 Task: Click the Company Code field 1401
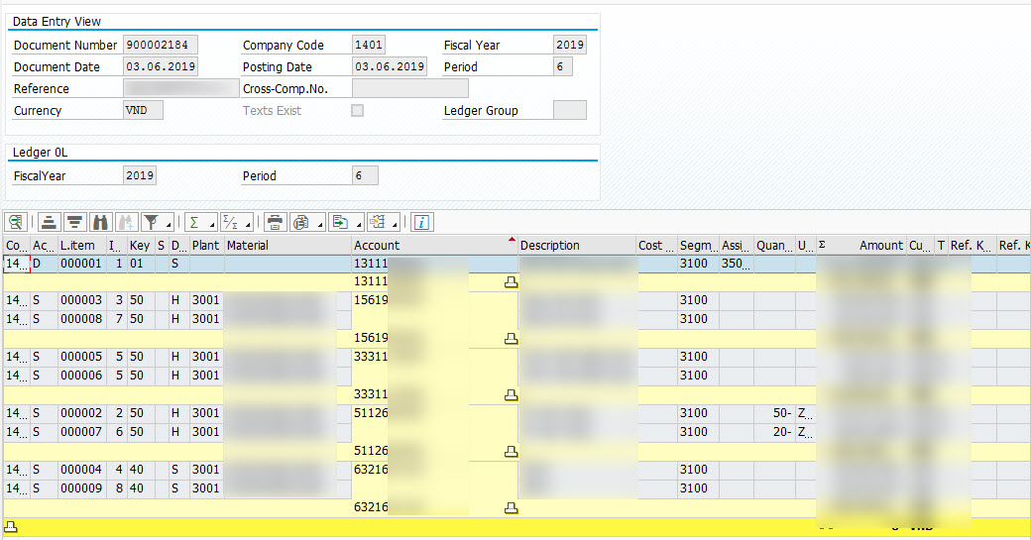(x=369, y=46)
